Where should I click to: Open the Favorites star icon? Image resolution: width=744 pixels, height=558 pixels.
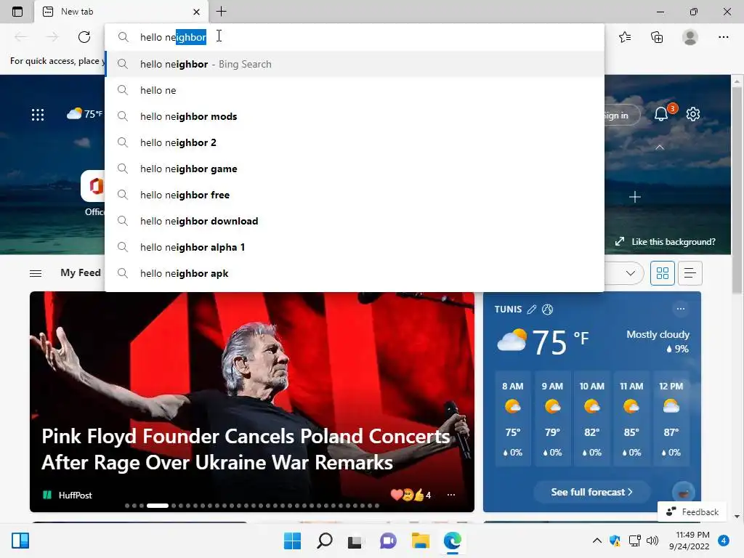pyautogui.click(x=625, y=37)
